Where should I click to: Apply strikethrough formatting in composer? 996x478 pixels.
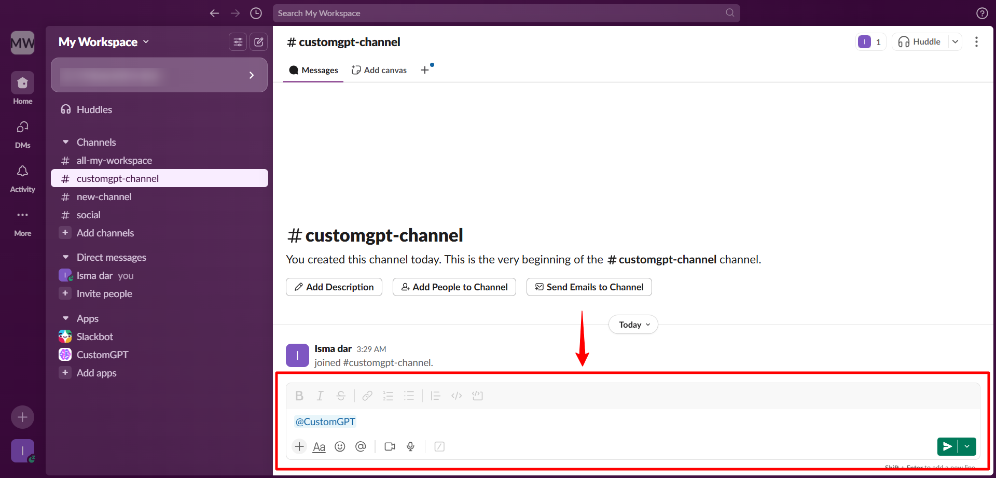tap(341, 396)
